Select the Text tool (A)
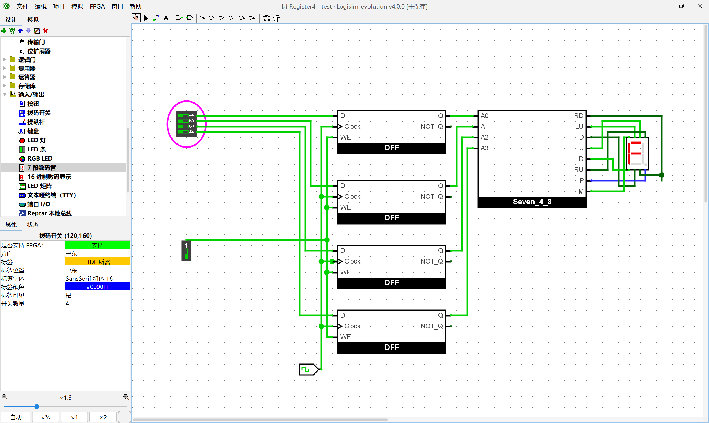Viewport: 709px width, 423px height. pyautogui.click(x=166, y=18)
